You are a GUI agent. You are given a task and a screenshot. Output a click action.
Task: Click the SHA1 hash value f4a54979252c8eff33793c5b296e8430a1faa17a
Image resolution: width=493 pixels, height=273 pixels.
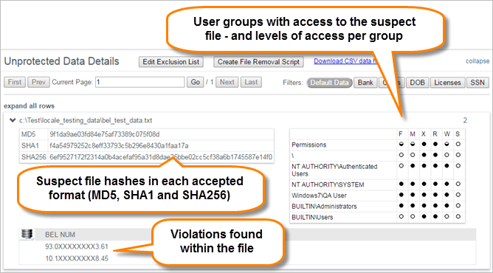pos(119,146)
